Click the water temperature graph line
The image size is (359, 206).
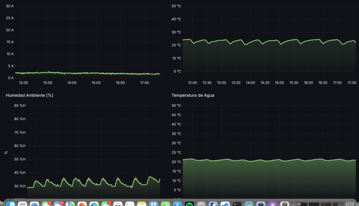(269, 160)
